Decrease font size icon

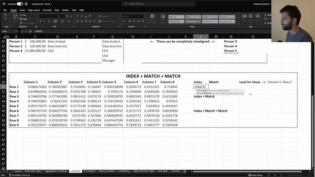point(71,16)
